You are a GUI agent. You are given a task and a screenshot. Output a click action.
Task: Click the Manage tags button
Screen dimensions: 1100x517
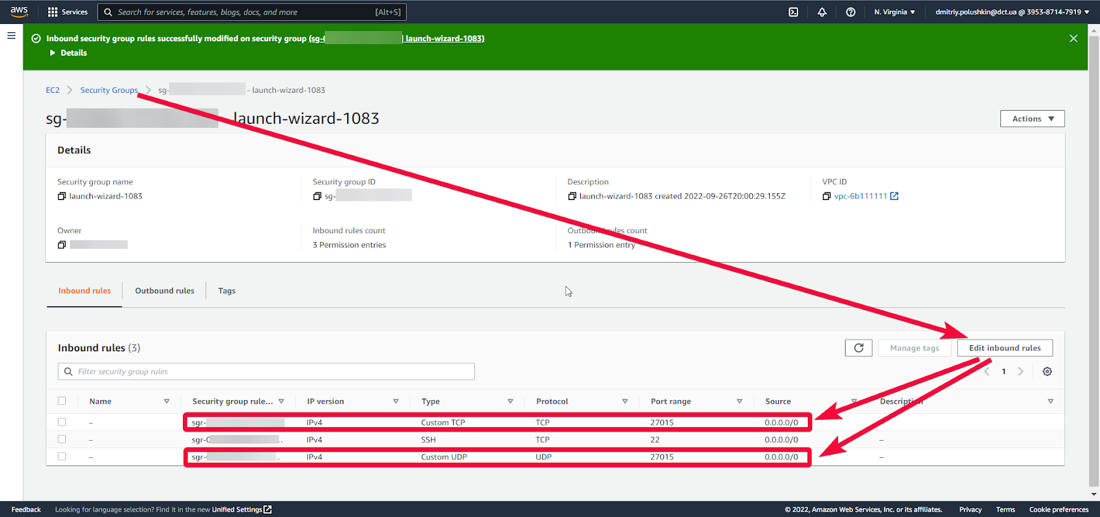tap(914, 348)
